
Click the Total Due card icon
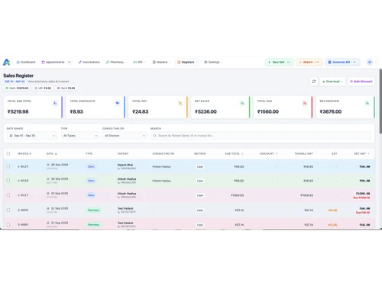point(305,103)
